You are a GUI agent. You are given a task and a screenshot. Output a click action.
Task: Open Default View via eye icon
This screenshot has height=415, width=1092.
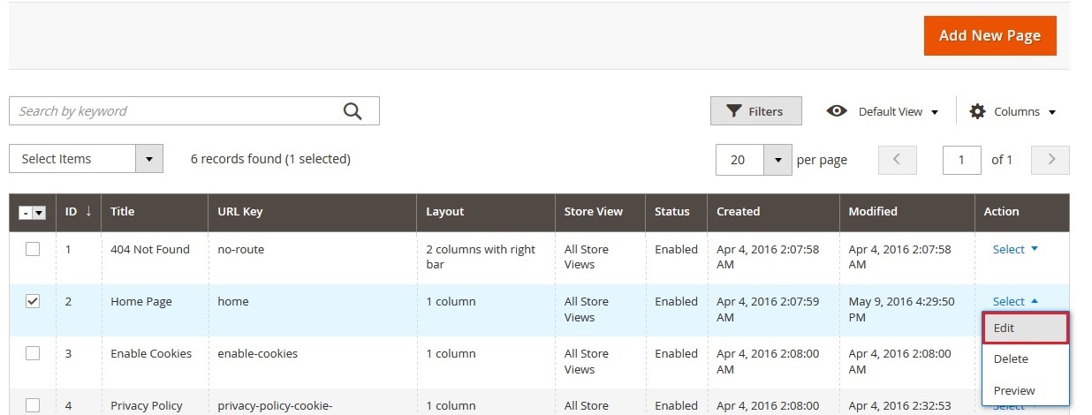coord(836,111)
